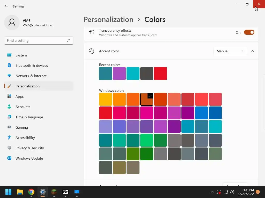The width and height of the screenshot is (265, 198).
Task: Click the Personalization paintbrush icon
Action: coord(9,86)
